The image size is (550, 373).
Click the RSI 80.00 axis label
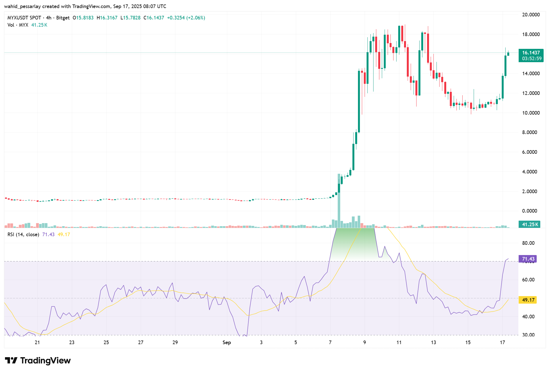[x=528, y=243]
